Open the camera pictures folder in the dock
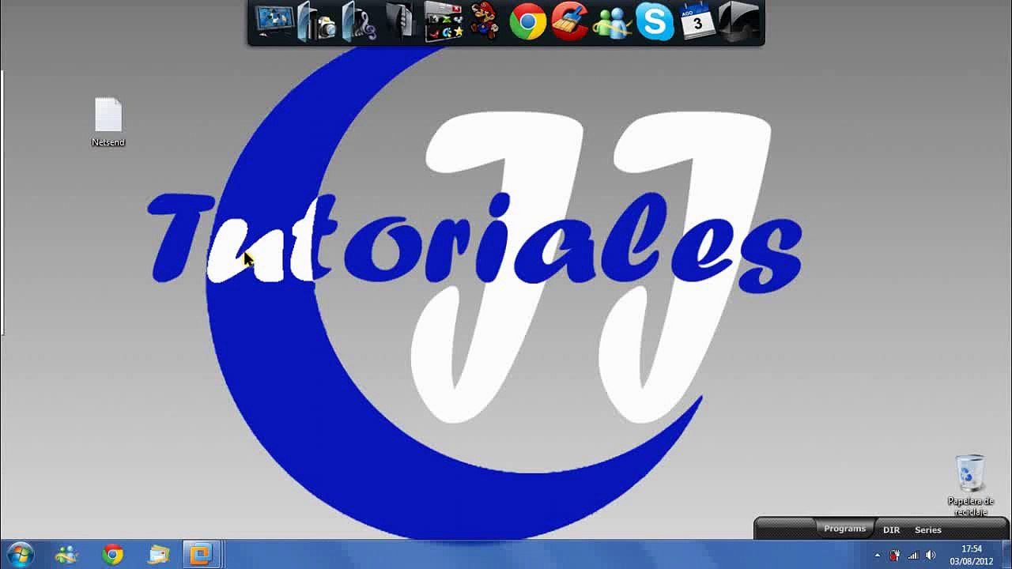Image resolution: width=1012 pixels, height=569 pixels. click(316, 21)
